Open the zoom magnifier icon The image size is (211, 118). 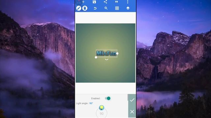point(106,8)
